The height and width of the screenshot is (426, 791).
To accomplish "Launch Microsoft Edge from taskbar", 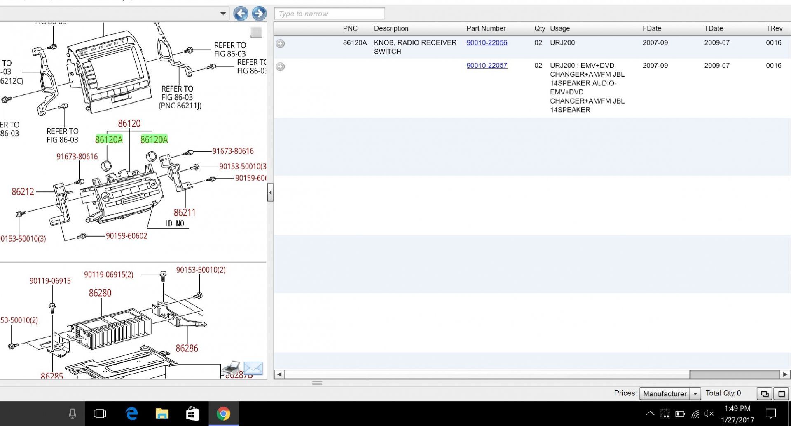I will (x=131, y=414).
